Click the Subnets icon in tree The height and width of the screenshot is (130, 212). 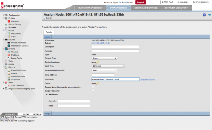point(6,27)
